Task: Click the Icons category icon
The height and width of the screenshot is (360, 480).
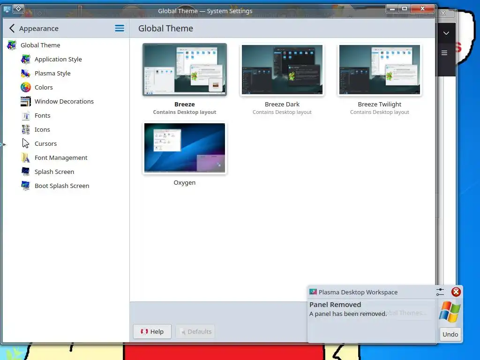Action: point(26,129)
